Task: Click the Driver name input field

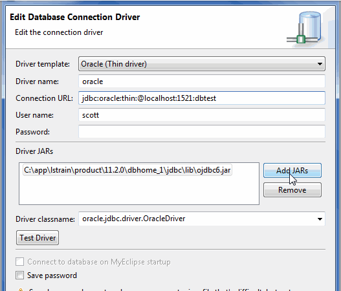Action: point(202,81)
